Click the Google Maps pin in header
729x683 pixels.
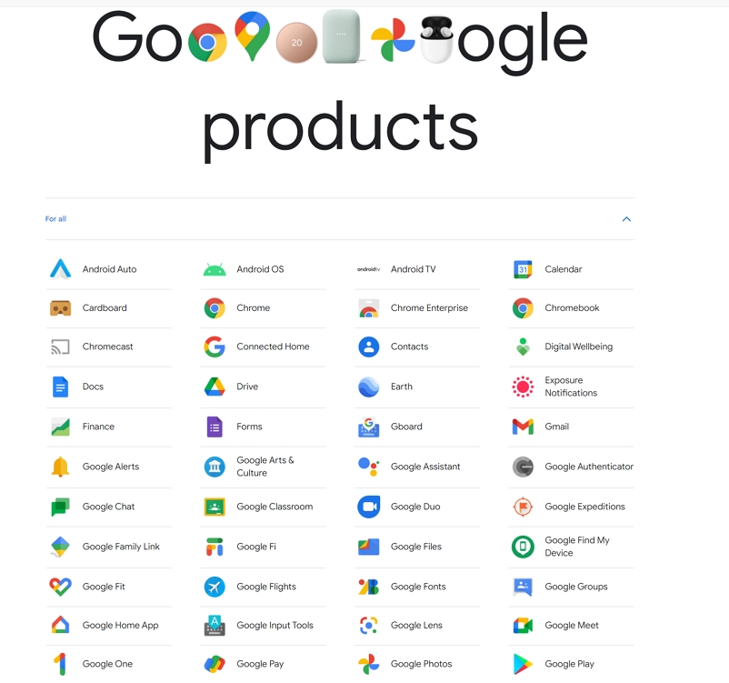252,36
